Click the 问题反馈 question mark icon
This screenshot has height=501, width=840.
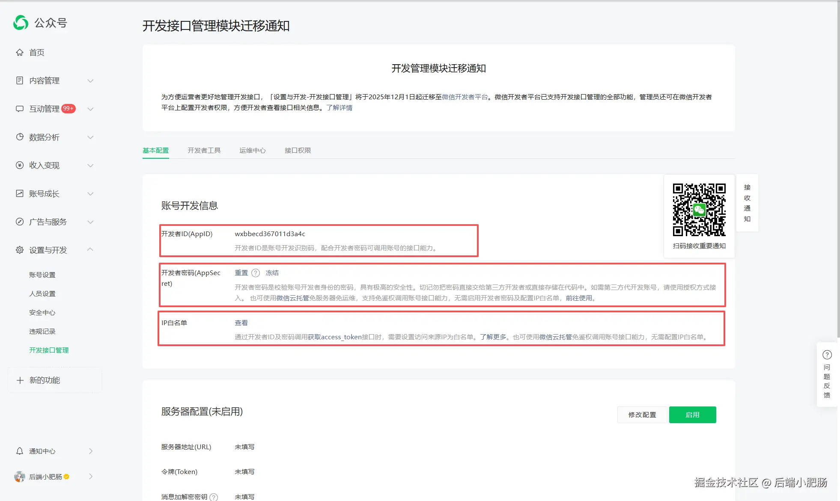pos(827,355)
